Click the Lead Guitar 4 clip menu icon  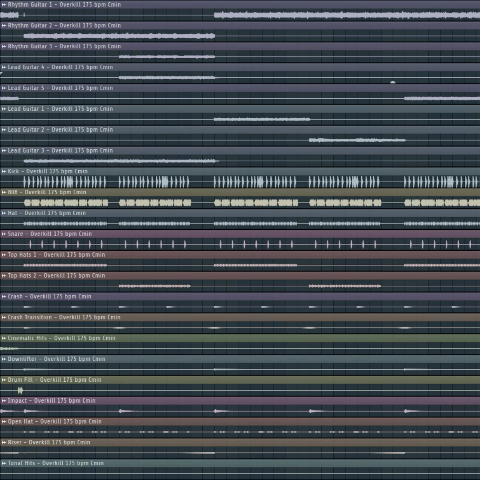pyautogui.click(x=4, y=67)
